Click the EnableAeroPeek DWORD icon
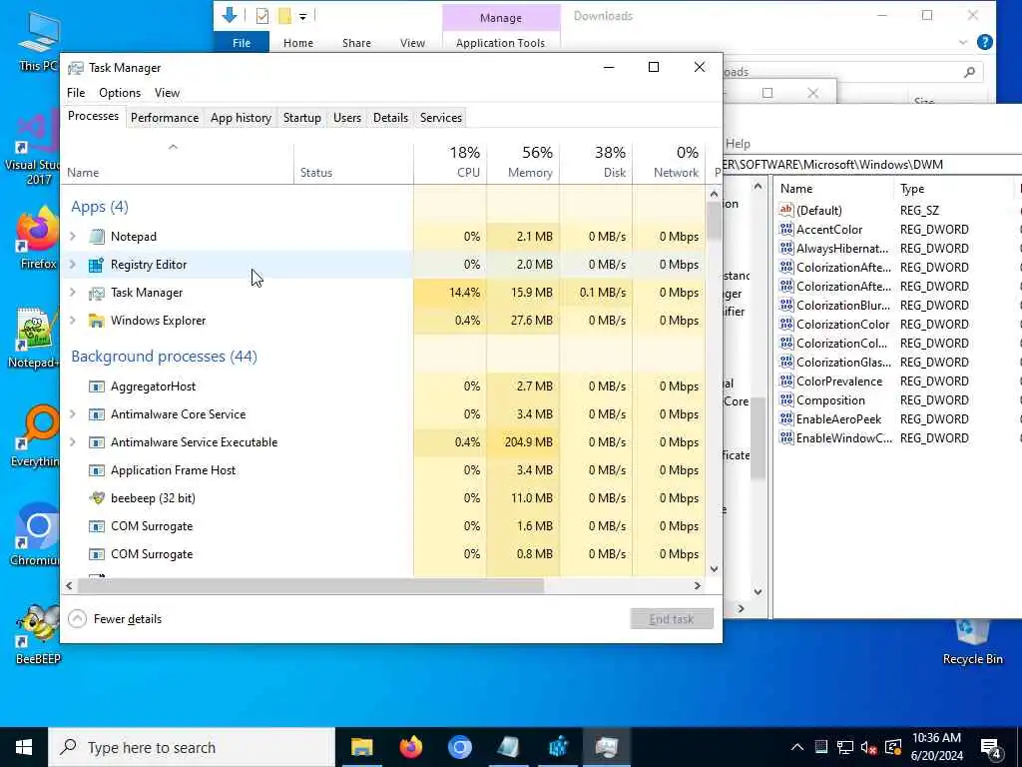 (x=786, y=418)
